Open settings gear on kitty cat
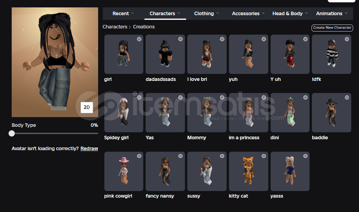359x212 pixels. (264, 156)
